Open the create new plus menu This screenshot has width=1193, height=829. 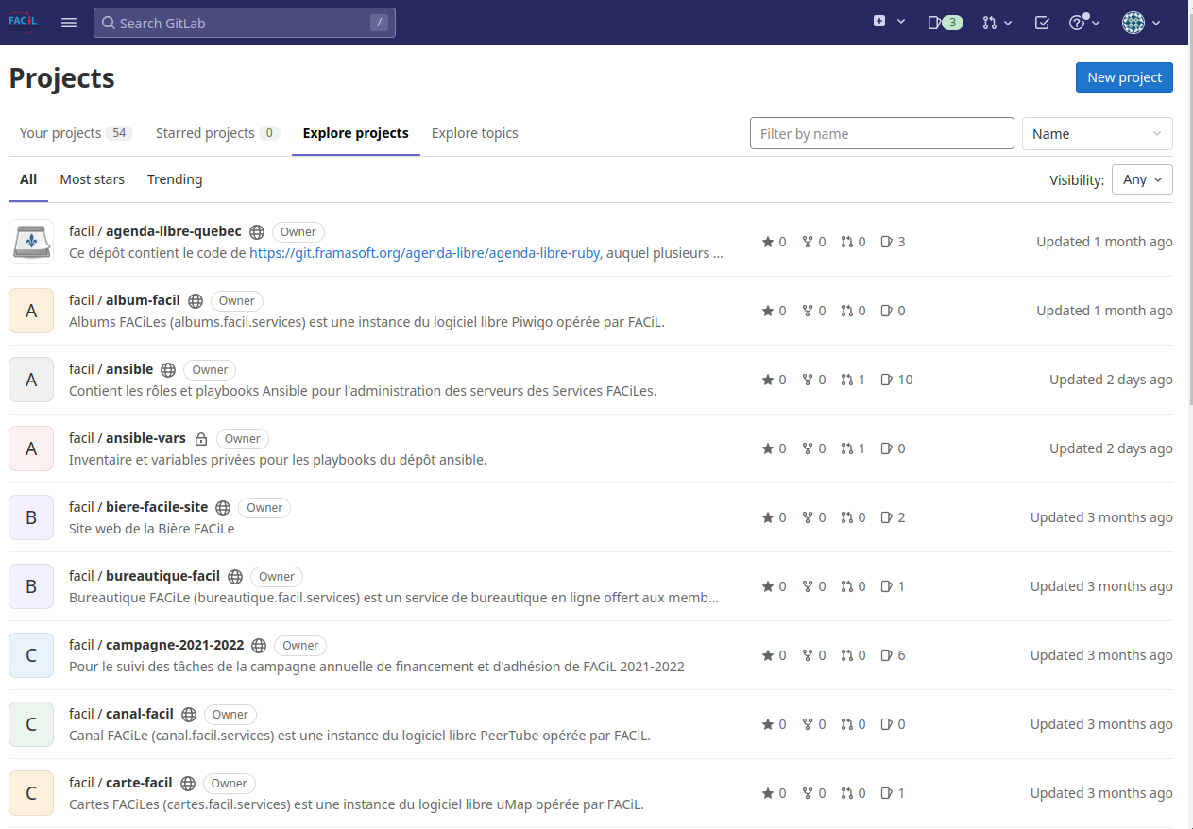tap(889, 23)
